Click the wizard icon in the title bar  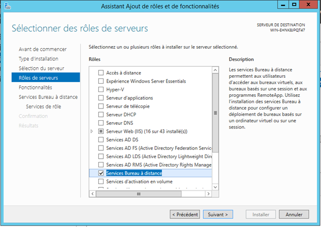coord(8,6)
